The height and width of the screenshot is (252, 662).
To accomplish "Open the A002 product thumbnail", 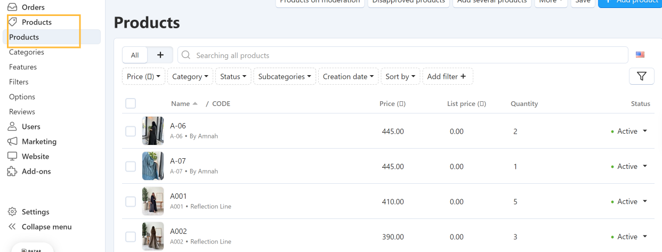I will 153,237.
